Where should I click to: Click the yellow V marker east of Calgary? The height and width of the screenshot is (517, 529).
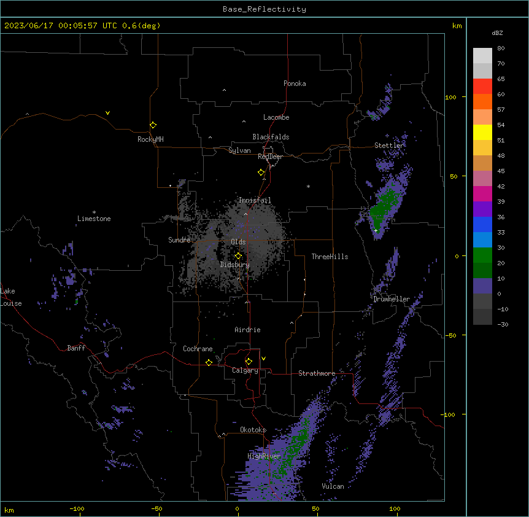point(263,359)
